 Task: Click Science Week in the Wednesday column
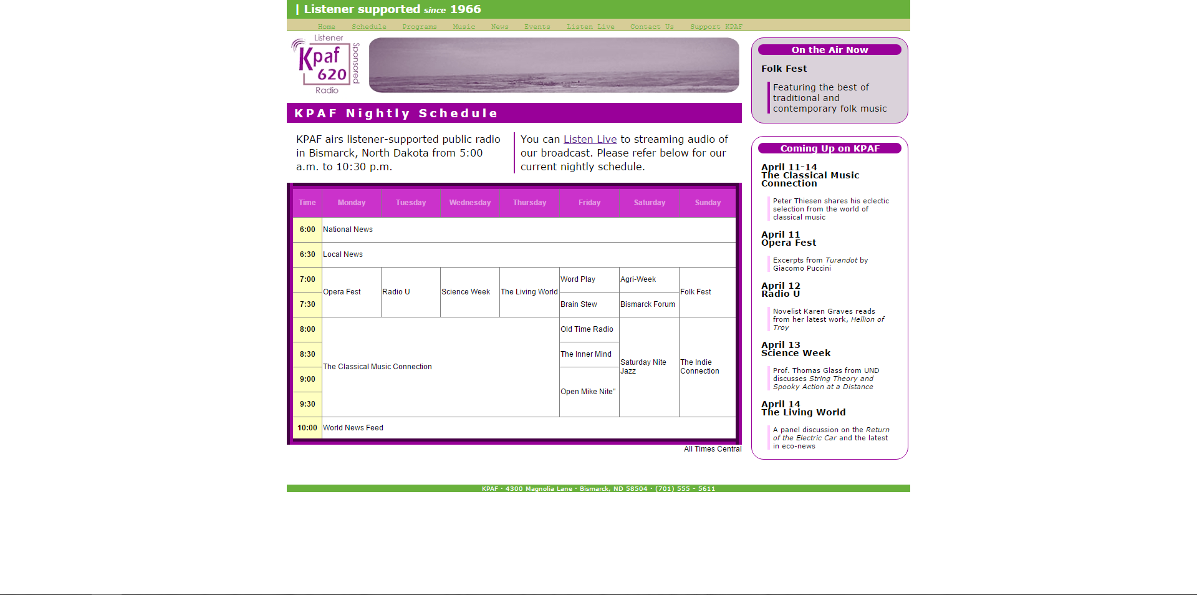tap(470, 292)
